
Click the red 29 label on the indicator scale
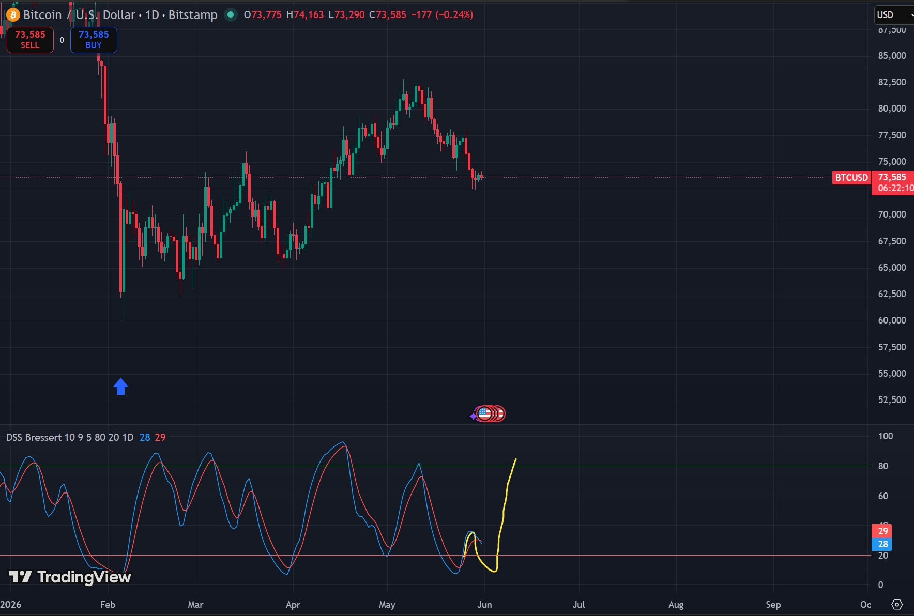click(x=882, y=531)
